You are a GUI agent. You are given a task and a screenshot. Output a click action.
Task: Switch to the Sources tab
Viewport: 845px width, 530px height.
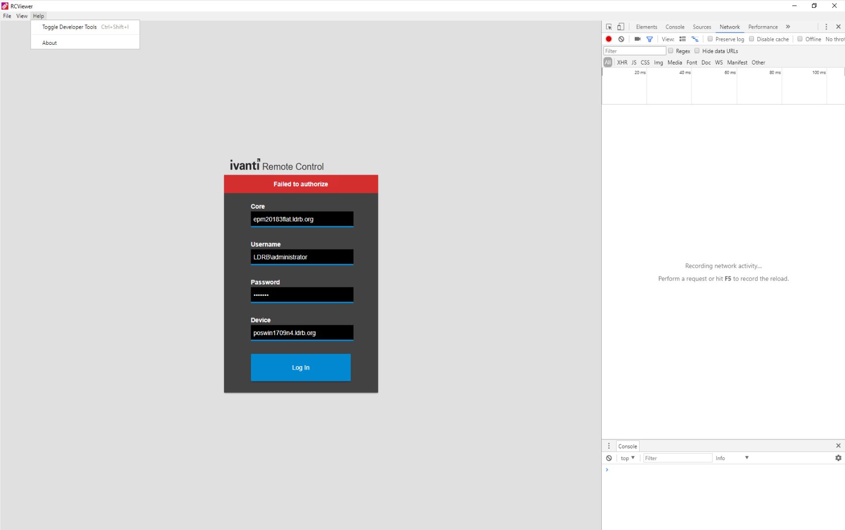point(702,27)
